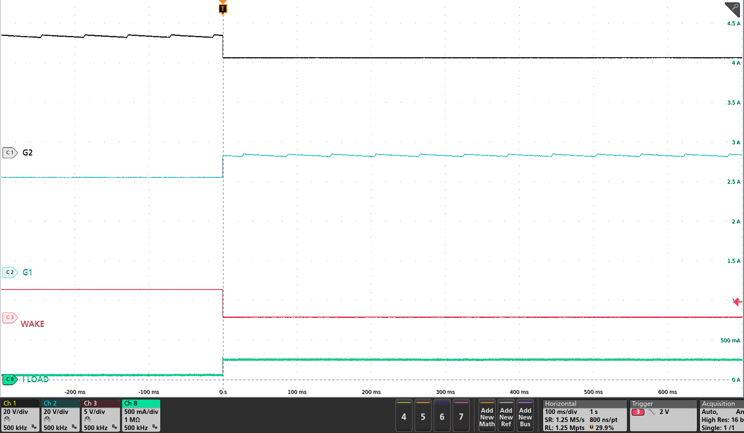Click the falling-slope icon in the Trigger badge
This screenshot has height=433, width=744.
(x=652, y=412)
